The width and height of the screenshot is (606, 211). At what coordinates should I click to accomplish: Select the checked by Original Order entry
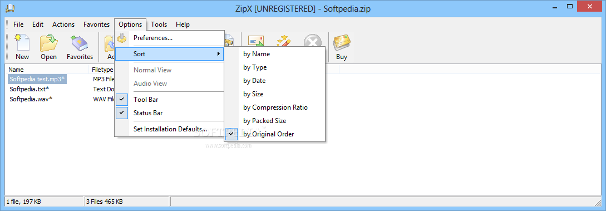click(275, 134)
